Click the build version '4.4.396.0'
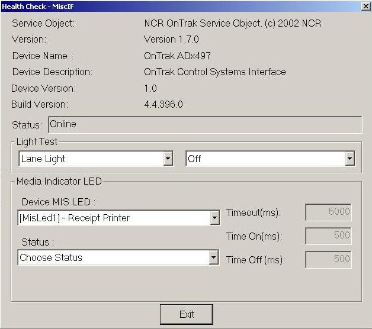 pos(163,104)
